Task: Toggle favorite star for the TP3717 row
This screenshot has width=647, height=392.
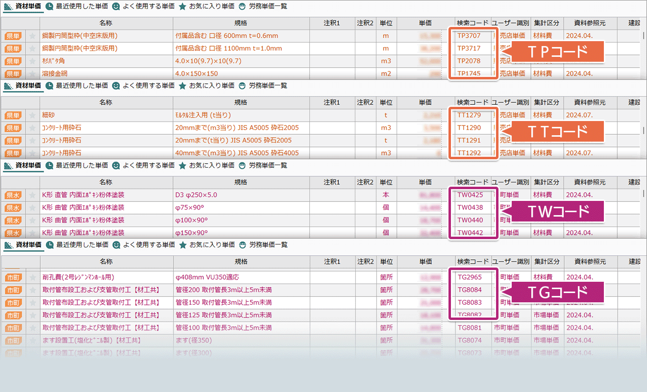Action: [32, 49]
